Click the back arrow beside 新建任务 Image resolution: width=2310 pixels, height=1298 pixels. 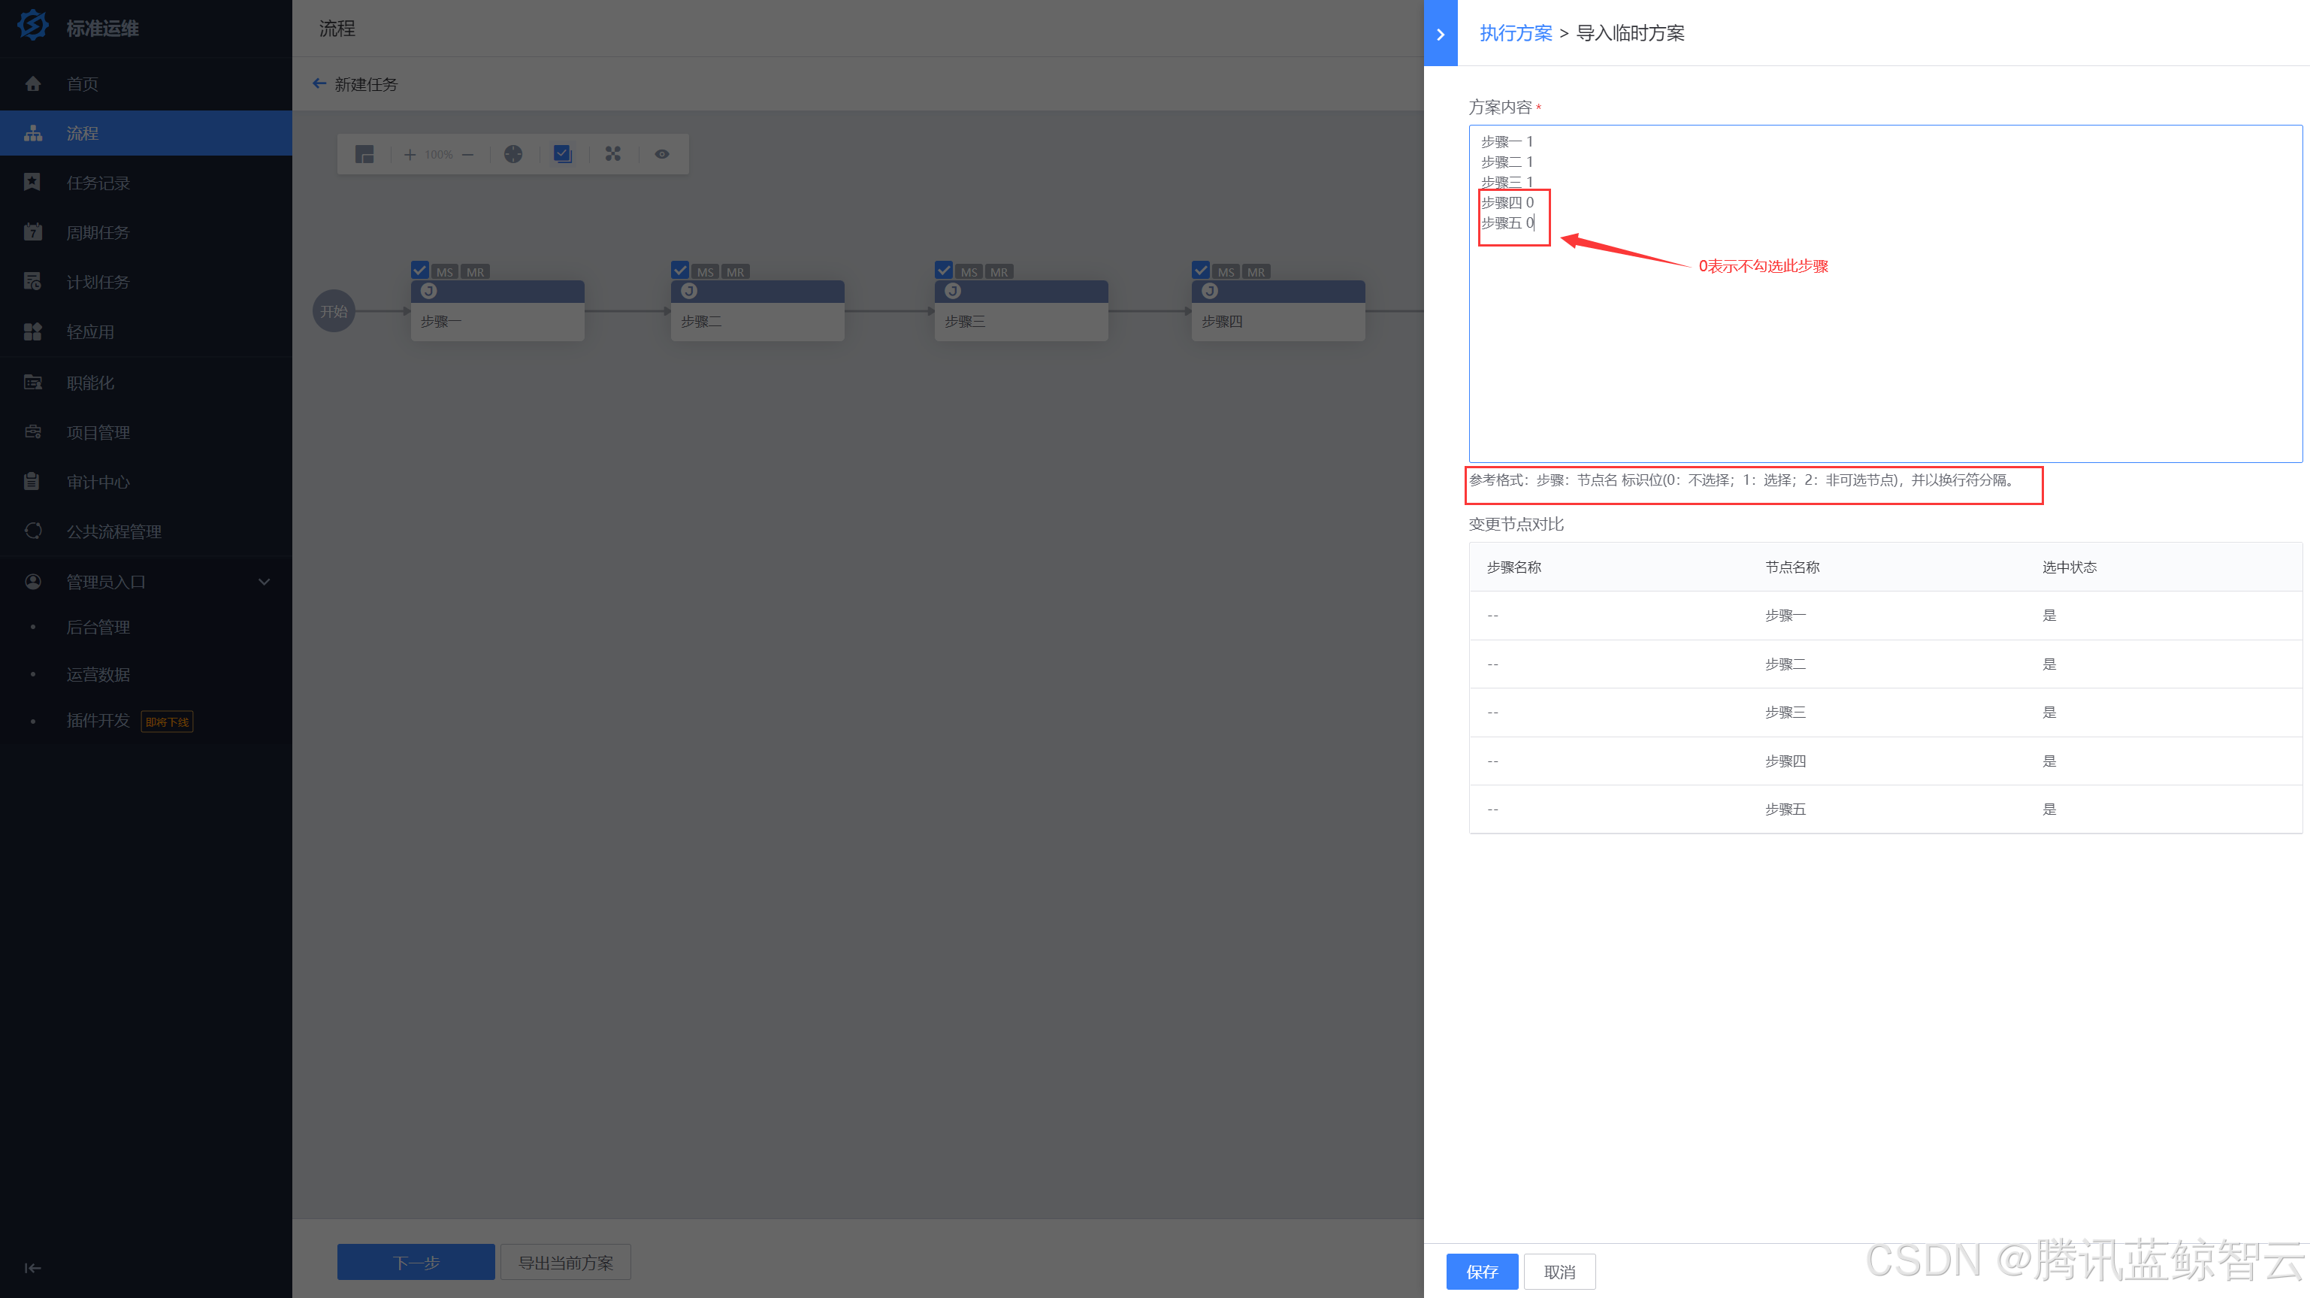(319, 83)
